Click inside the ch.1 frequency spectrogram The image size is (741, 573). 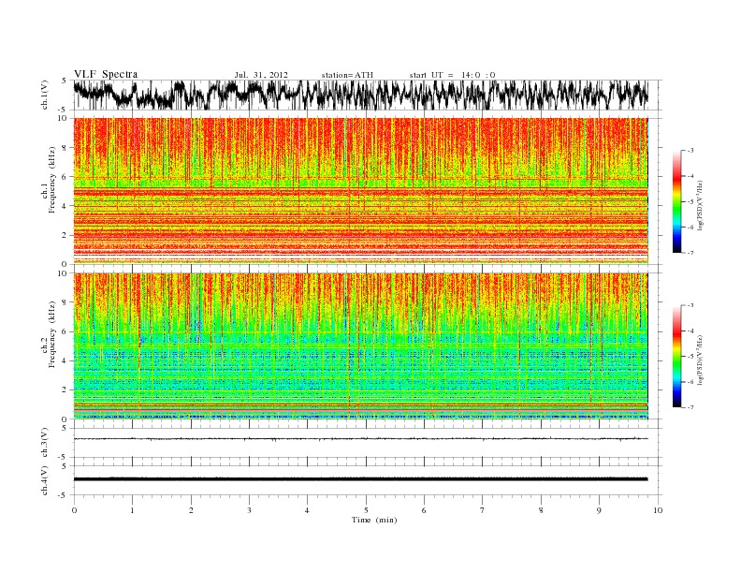pyautogui.click(x=361, y=191)
